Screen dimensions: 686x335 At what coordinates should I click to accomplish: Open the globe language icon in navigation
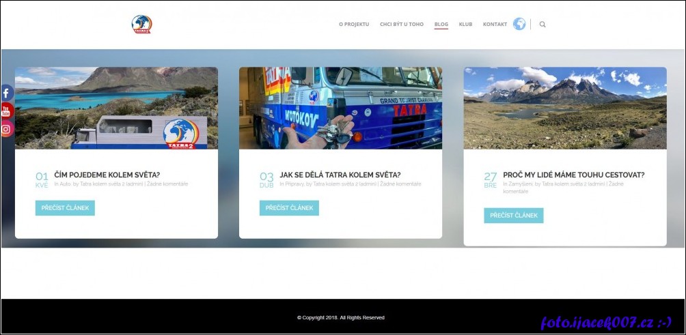pos(519,24)
